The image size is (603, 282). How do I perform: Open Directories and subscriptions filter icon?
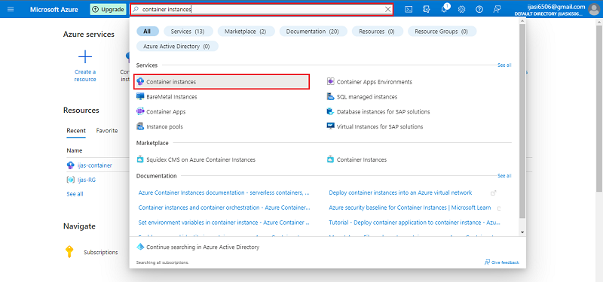coord(426,10)
